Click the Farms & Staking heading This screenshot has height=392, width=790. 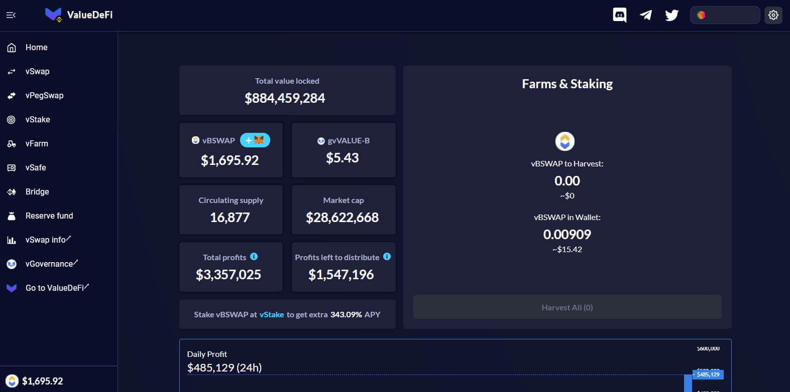click(x=567, y=84)
